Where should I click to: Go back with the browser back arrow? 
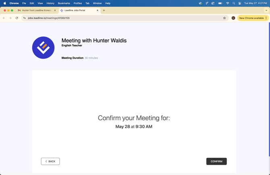click(x=4, y=18)
